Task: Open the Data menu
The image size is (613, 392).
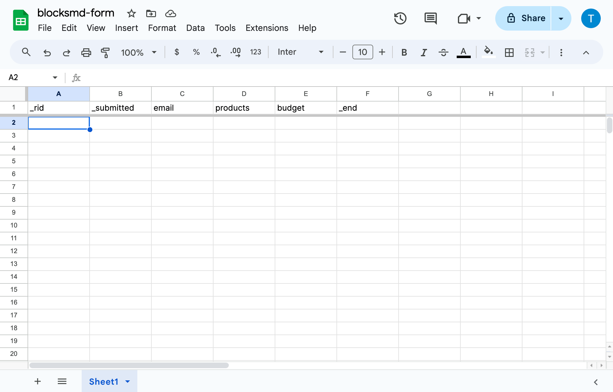Action: point(195,28)
